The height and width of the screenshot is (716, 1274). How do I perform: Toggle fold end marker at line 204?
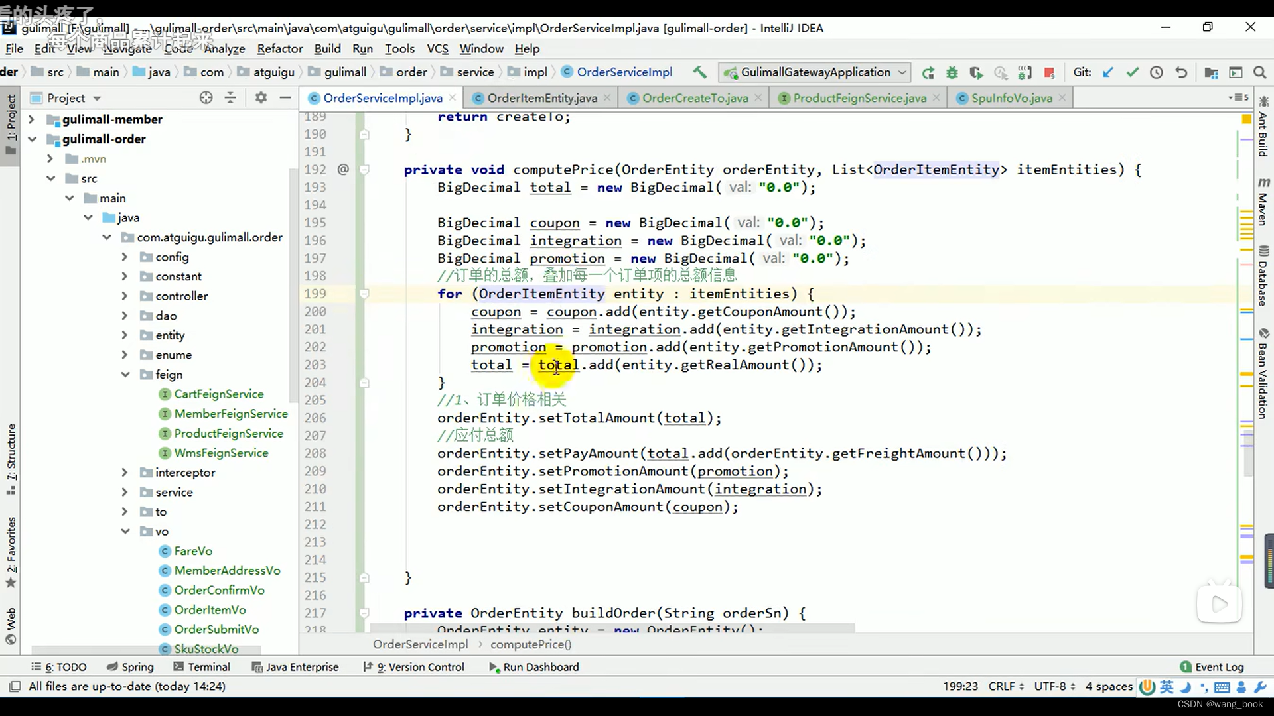(364, 383)
